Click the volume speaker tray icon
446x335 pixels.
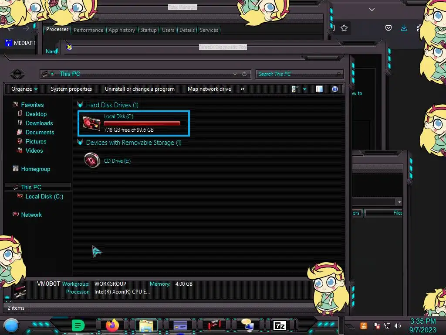pos(398,325)
